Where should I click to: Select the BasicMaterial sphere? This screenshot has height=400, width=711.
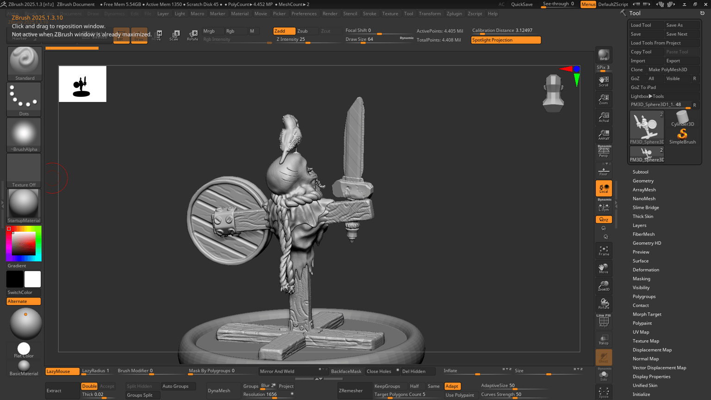click(24, 368)
